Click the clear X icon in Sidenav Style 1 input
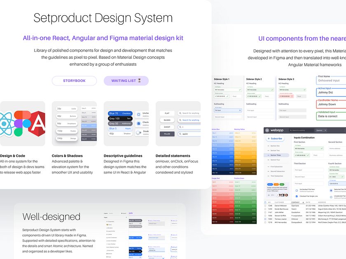Viewport: 346px width, 259px height. (x=240, y=110)
